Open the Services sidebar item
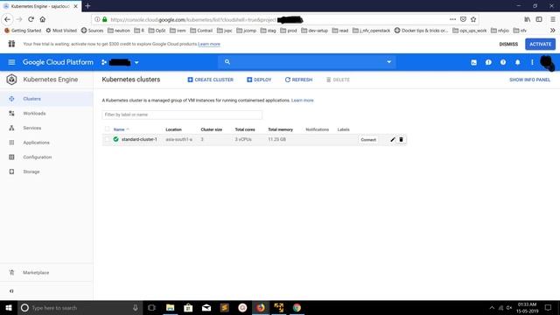Viewport: 560px width, 315px height. (46, 128)
